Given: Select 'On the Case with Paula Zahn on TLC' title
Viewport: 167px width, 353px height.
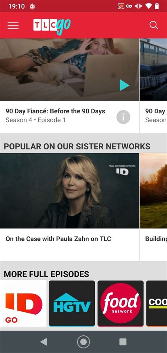Looking at the screenshot, I should pos(58,239).
